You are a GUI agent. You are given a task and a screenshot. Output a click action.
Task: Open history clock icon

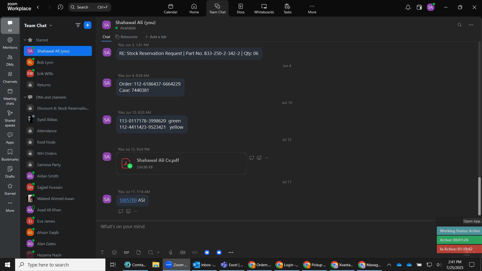click(x=60, y=7)
